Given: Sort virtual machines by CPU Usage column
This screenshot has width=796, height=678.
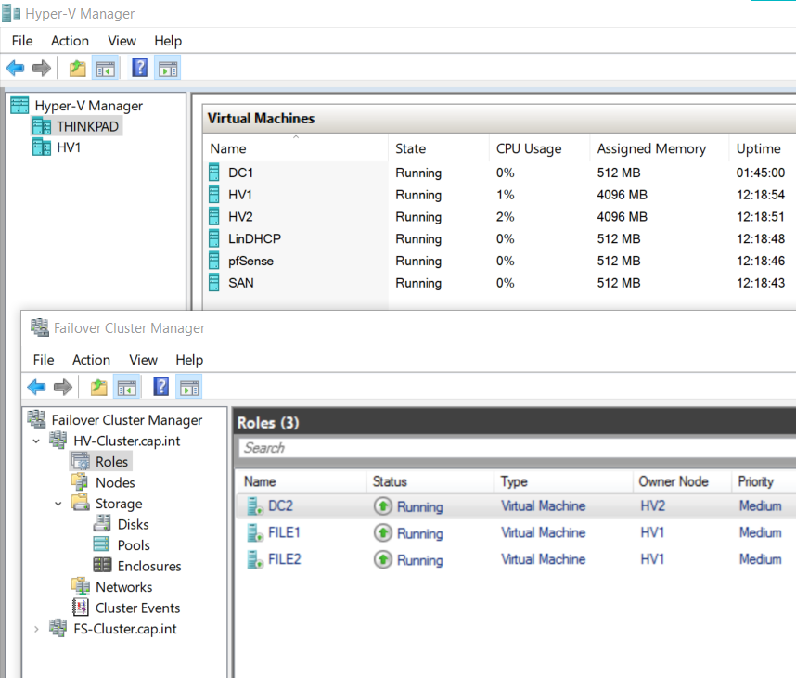Looking at the screenshot, I should point(540,148).
